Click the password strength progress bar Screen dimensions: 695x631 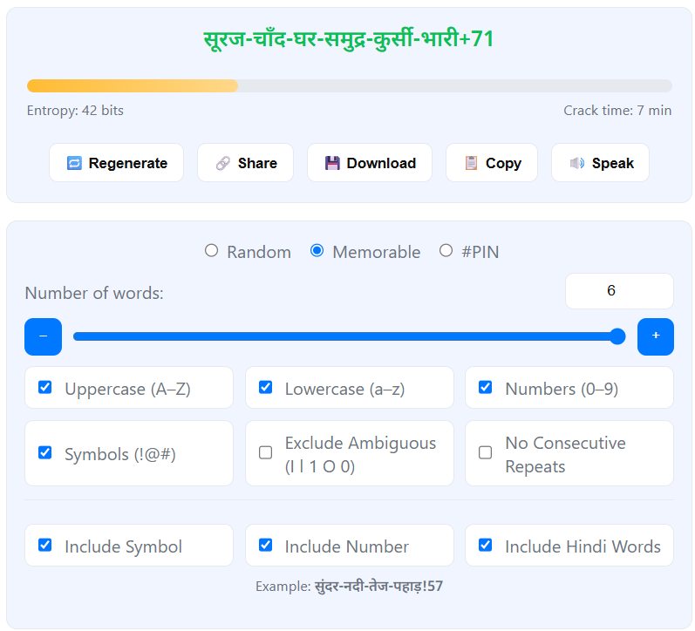point(350,86)
